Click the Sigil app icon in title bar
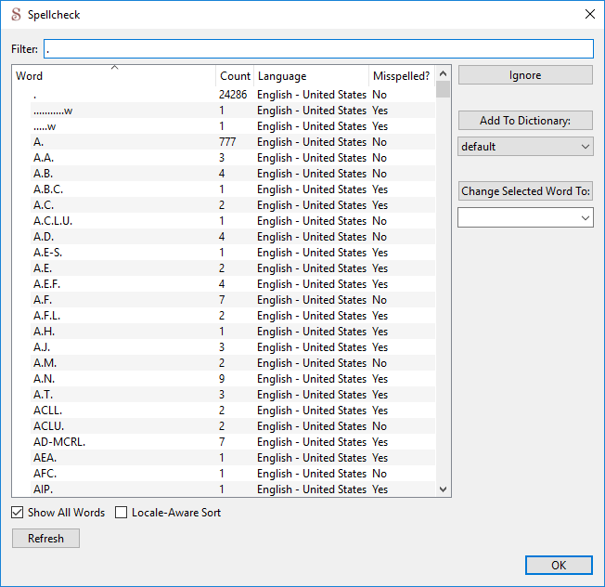 pos(15,14)
